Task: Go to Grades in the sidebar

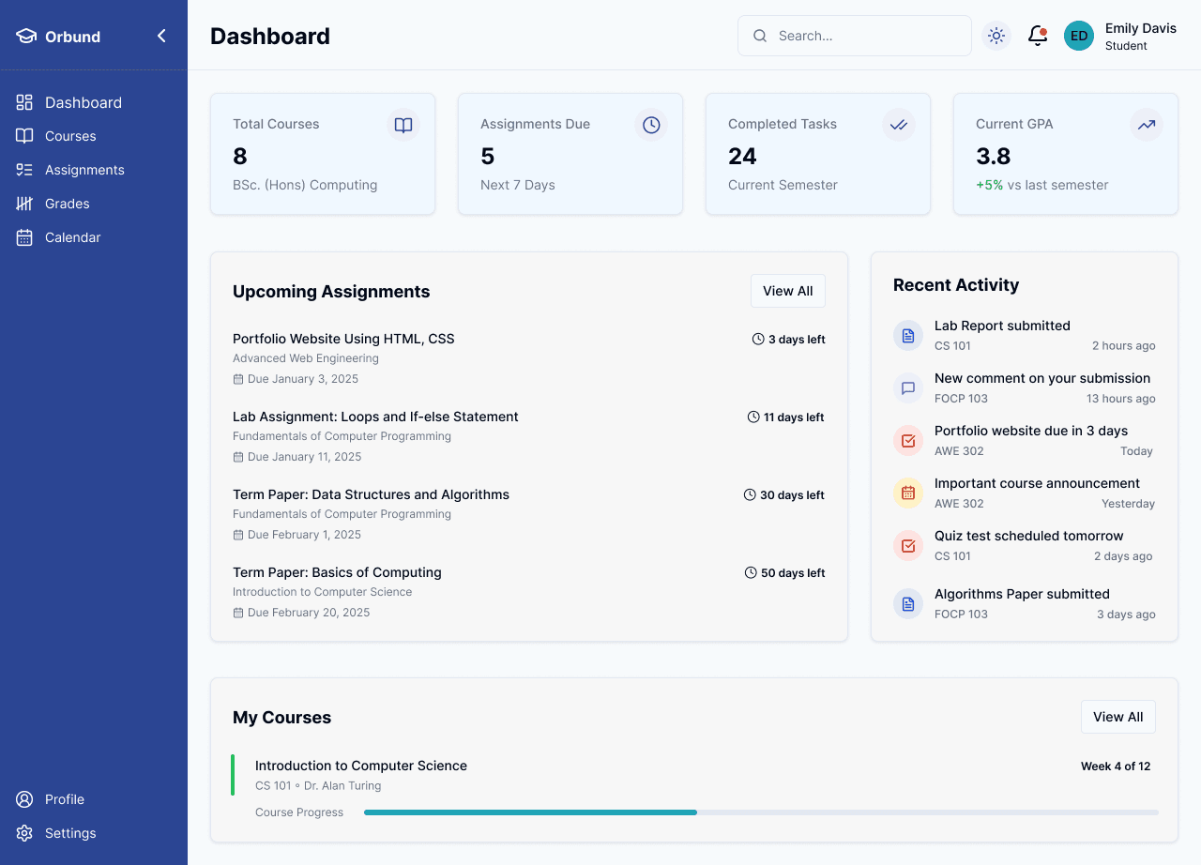Action: pyautogui.click(x=68, y=204)
